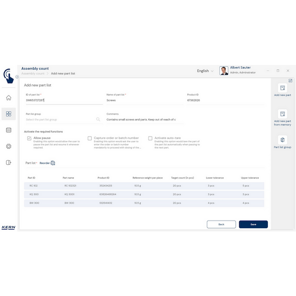The width and height of the screenshot is (296, 296).
Task: Open the database stack icon in sidebar
Action: (9, 130)
